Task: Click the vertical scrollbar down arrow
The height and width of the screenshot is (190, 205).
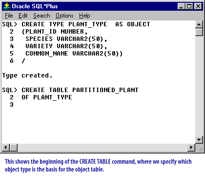Action: 199,139
